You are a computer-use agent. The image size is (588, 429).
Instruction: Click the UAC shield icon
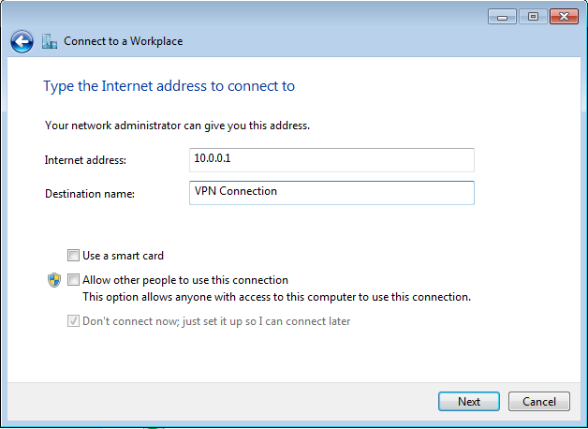[53, 280]
